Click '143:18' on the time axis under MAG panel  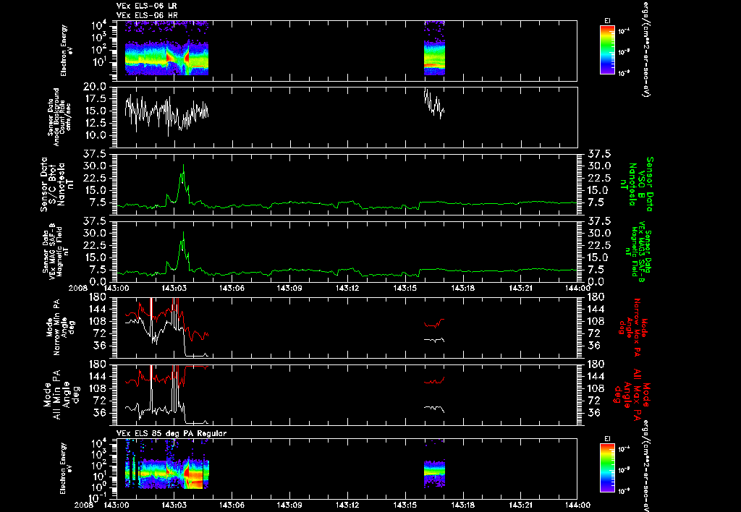click(462, 288)
